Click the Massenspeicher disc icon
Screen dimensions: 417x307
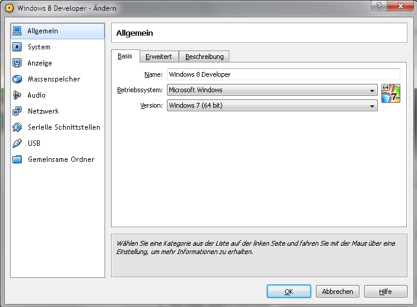[x=17, y=79]
